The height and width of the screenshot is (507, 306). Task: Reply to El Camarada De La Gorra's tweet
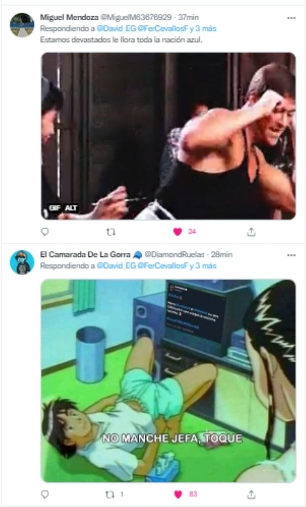(45, 494)
